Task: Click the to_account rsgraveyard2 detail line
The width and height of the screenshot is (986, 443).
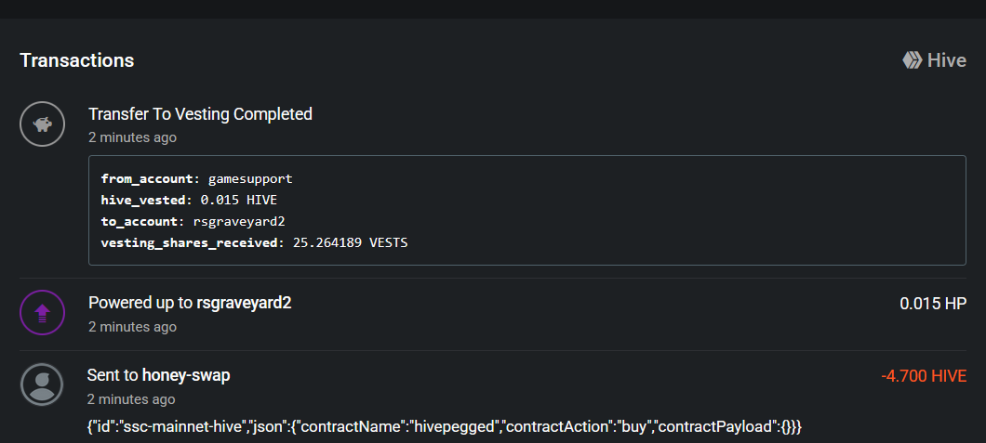Action: coord(193,221)
